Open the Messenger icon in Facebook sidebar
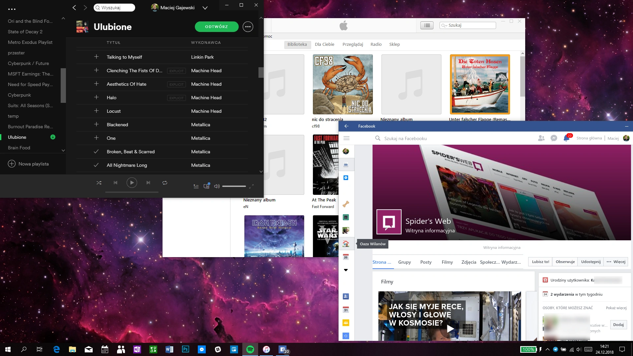The width and height of the screenshot is (633, 356). pos(346,178)
